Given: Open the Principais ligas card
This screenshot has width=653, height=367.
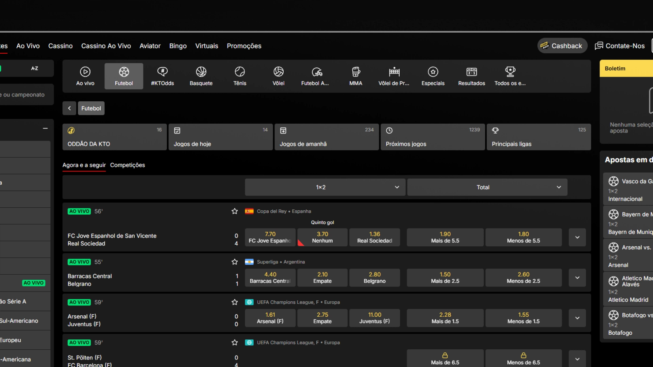Looking at the screenshot, I should (x=539, y=137).
